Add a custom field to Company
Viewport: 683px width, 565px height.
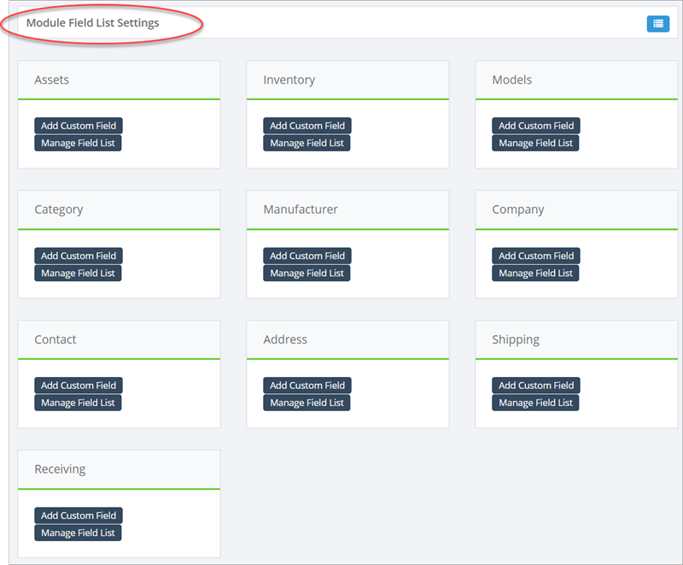click(x=536, y=256)
